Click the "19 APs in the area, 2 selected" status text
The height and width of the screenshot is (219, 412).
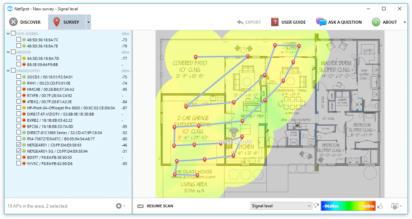(37, 206)
